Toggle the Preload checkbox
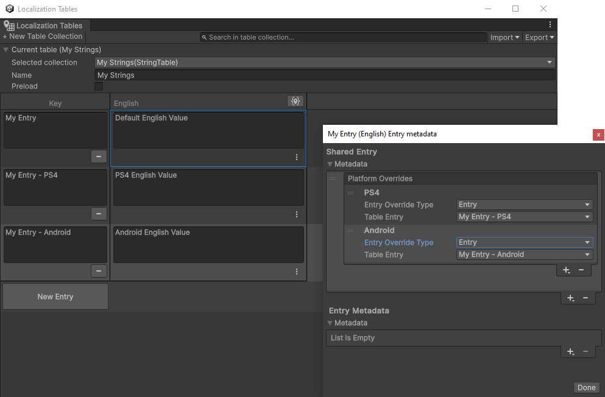This screenshot has width=605, height=397. pyautogui.click(x=99, y=86)
